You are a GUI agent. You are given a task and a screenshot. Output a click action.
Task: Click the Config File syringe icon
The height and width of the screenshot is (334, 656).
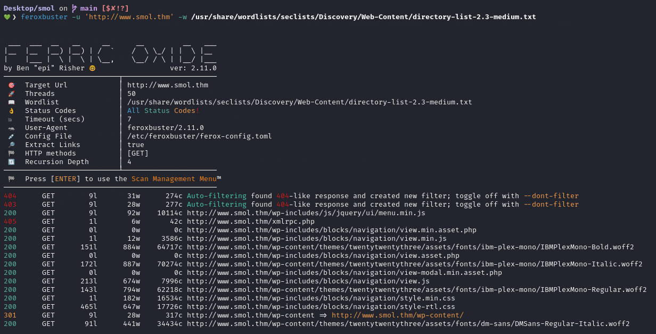tap(11, 136)
